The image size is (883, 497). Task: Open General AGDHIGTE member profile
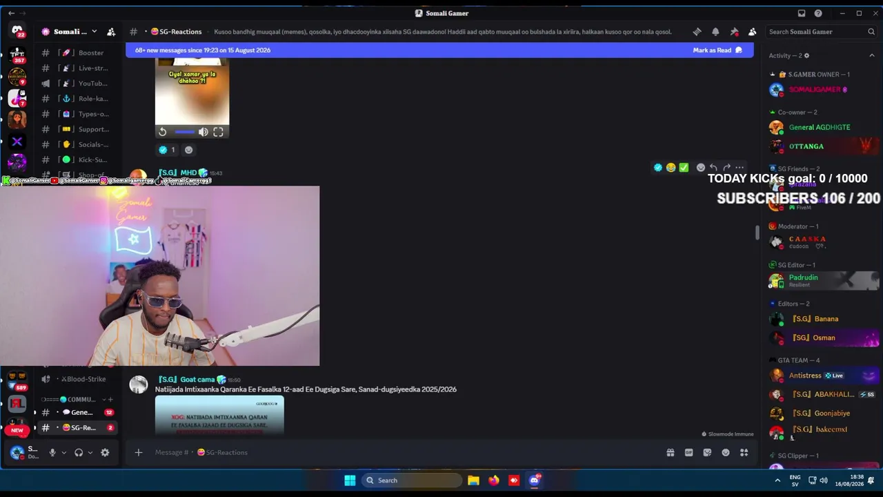(823, 128)
